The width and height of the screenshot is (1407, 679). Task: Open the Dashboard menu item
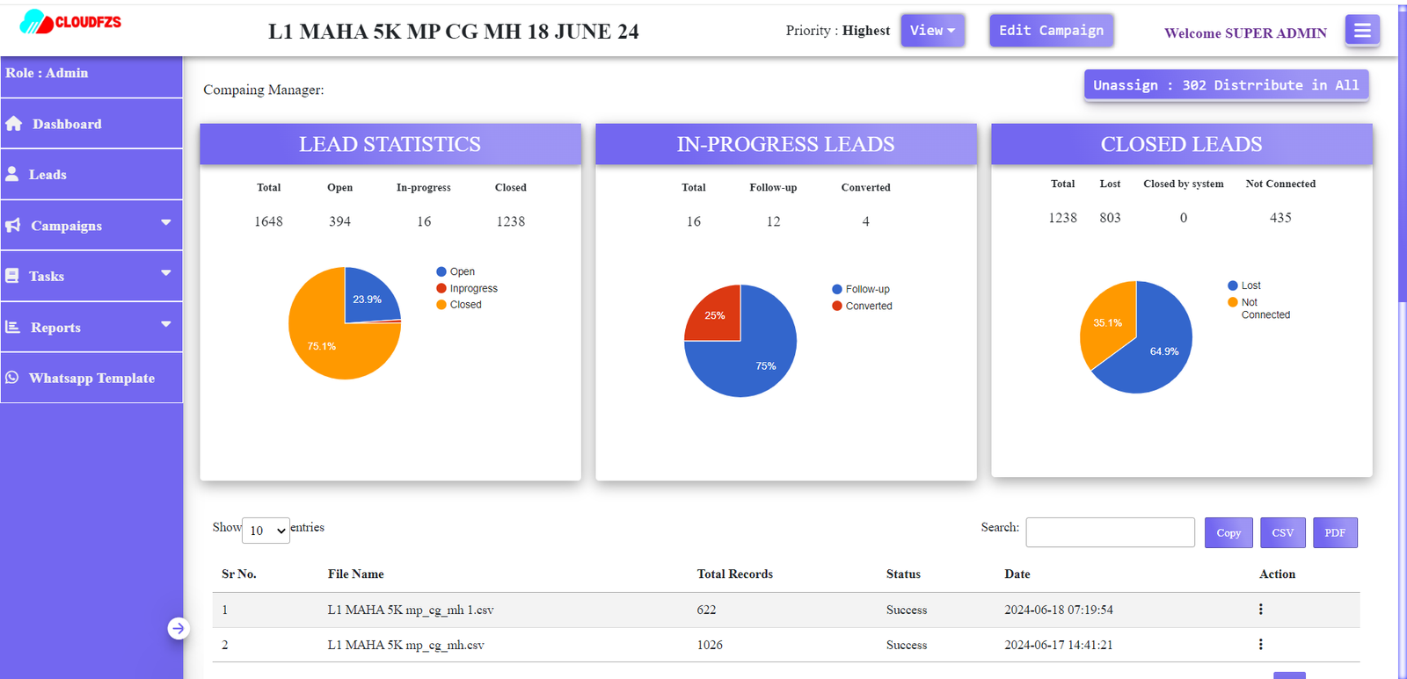pos(91,124)
